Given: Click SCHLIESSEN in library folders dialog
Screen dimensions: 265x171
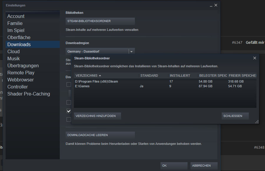Looking at the screenshot, I should [x=235, y=116].
